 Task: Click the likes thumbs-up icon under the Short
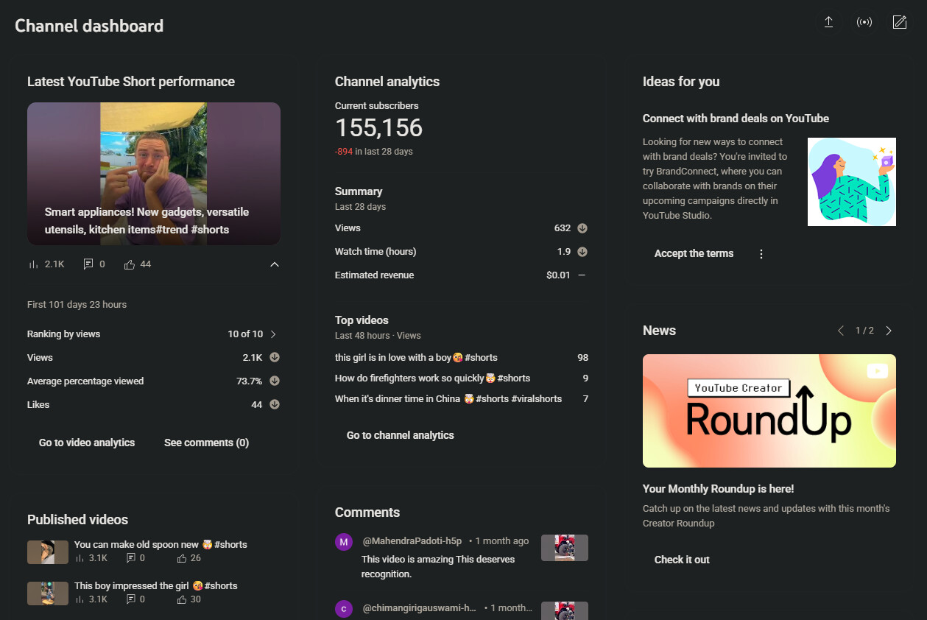click(130, 264)
